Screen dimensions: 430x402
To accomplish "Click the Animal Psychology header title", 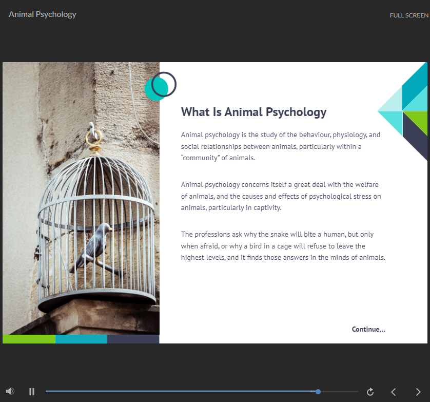I will (43, 14).
